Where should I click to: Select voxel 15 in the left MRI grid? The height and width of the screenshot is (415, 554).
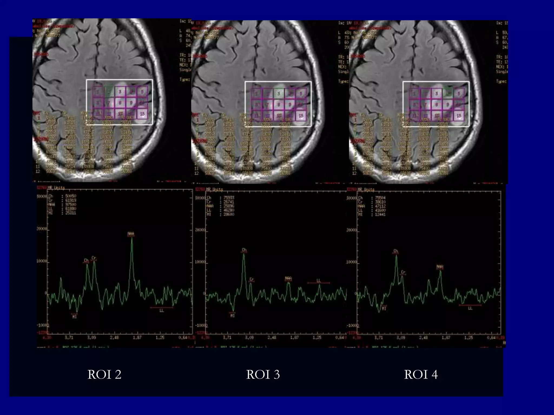pyautogui.click(x=142, y=114)
